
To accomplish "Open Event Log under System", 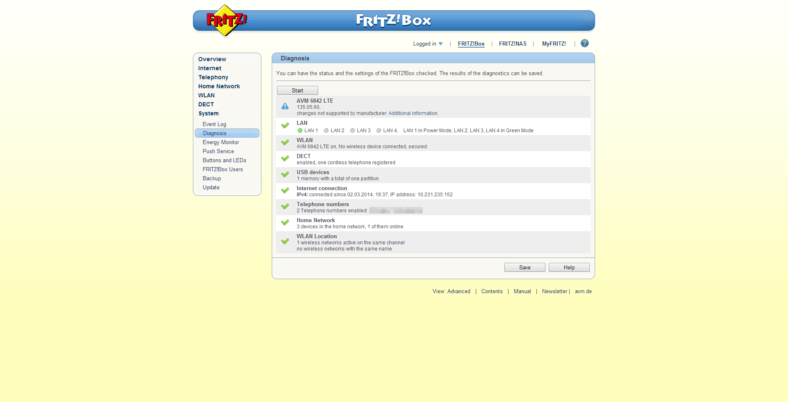I will [214, 124].
